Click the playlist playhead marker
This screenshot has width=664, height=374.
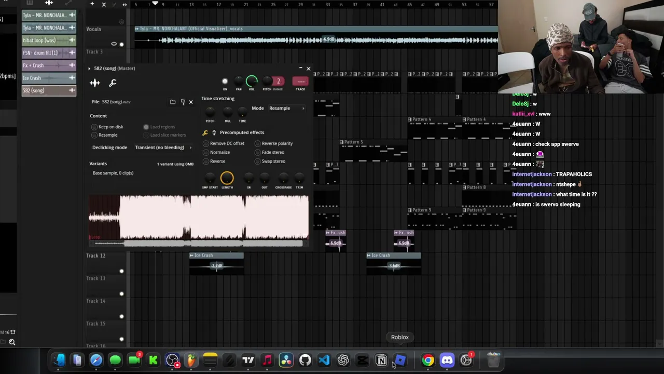(155, 4)
